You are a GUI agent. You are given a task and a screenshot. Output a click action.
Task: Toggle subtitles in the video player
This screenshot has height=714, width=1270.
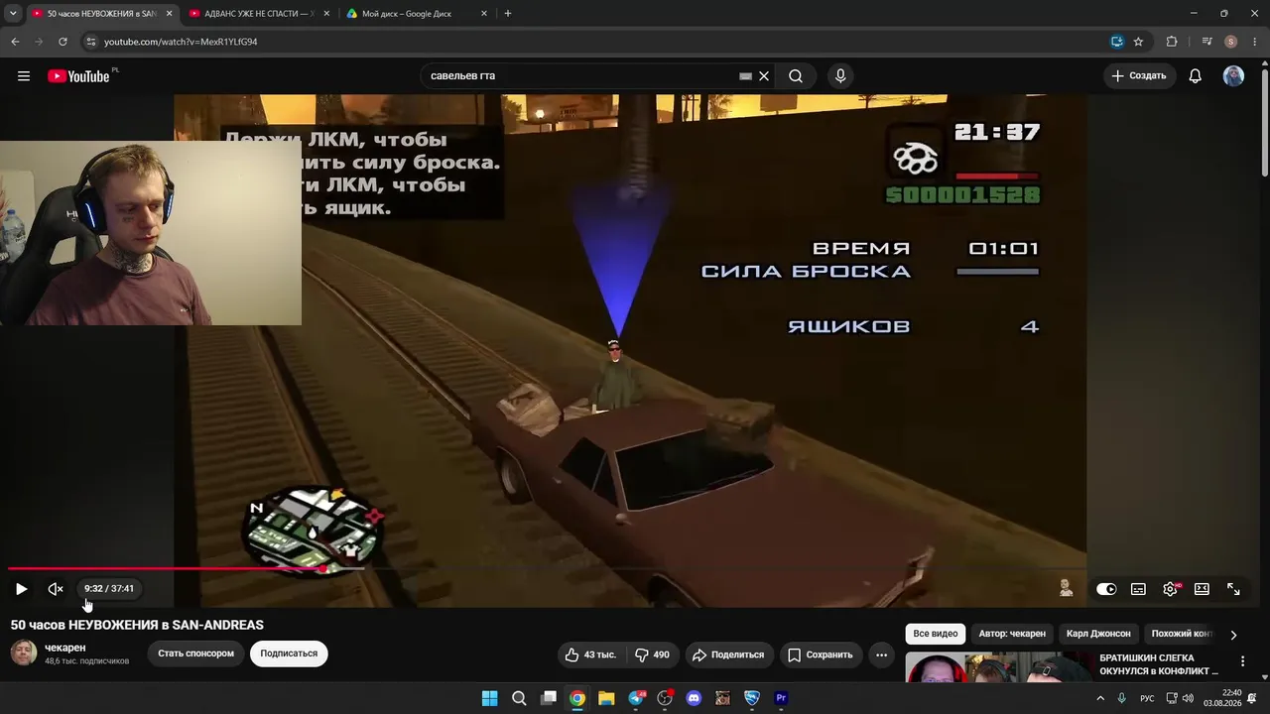[x=1138, y=589]
